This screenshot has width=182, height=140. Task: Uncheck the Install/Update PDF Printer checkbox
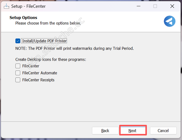[x=18, y=41]
